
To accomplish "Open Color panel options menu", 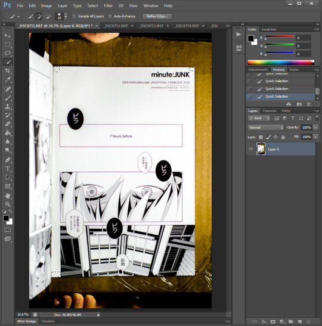I will [317, 29].
